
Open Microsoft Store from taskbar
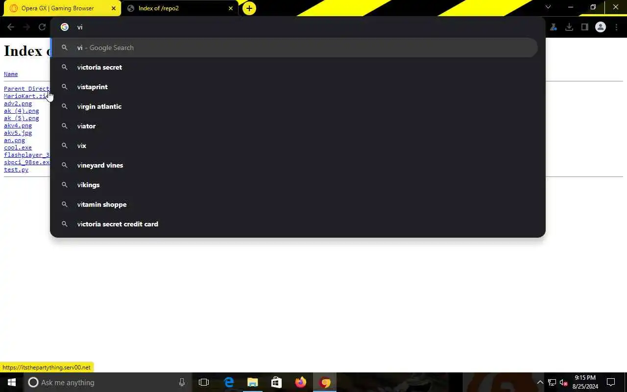277,382
